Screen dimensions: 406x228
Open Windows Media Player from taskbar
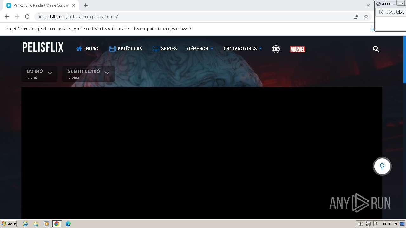[x=47, y=224]
